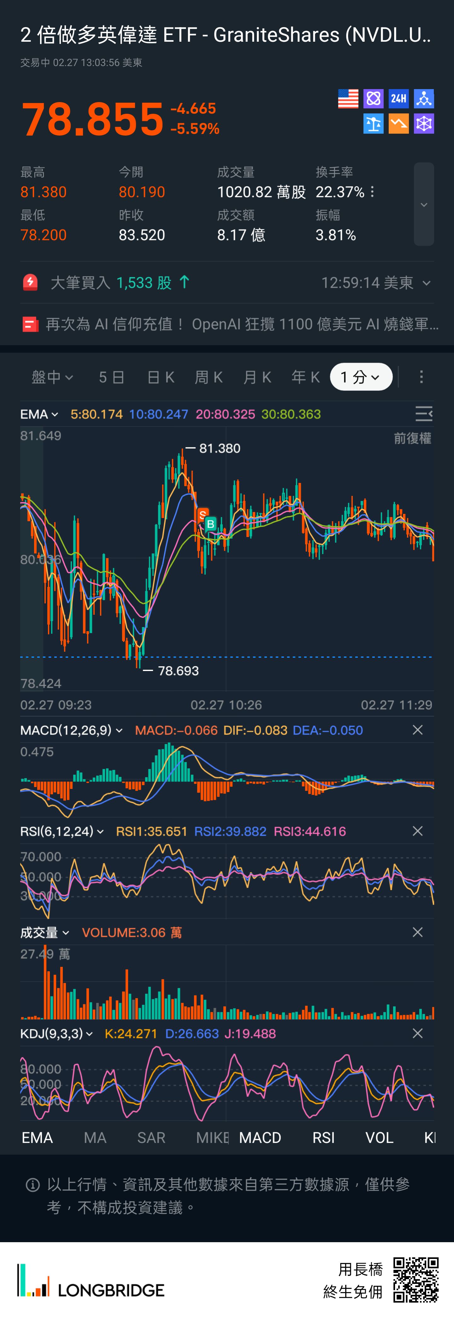Expand the quote details chevron panel
This screenshot has width=454, height=1318.
423,204
